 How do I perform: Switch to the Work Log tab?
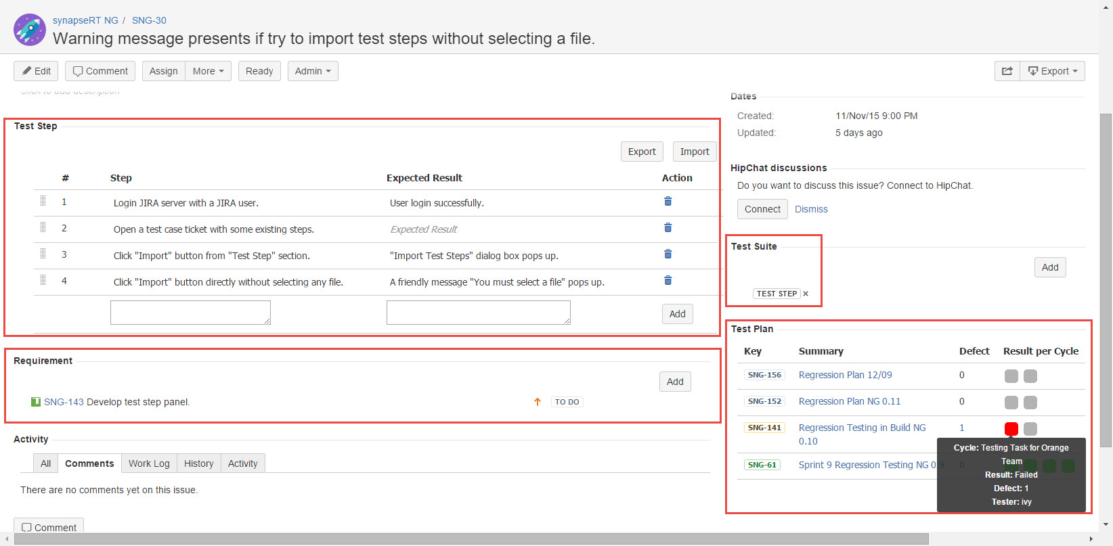149,463
